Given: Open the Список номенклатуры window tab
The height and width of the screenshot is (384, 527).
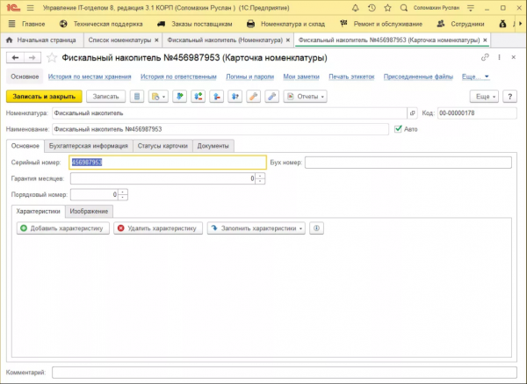Looking at the screenshot, I should [x=119, y=40].
